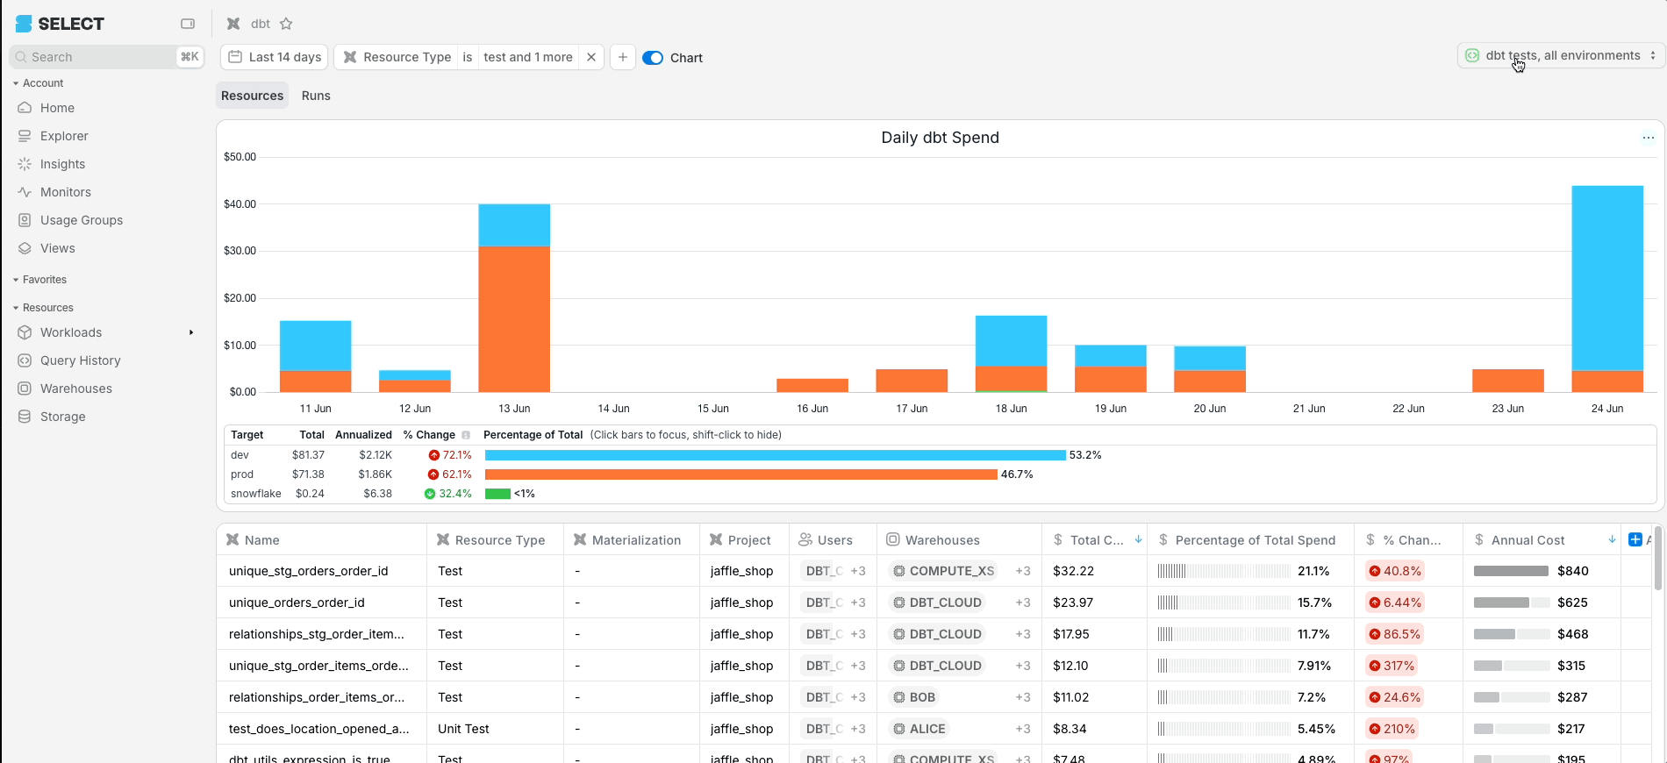Sort by Total Cost arrow
The height and width of the screenshot is (763, 1667).
pyautogui.click(x=1138, y=539)
